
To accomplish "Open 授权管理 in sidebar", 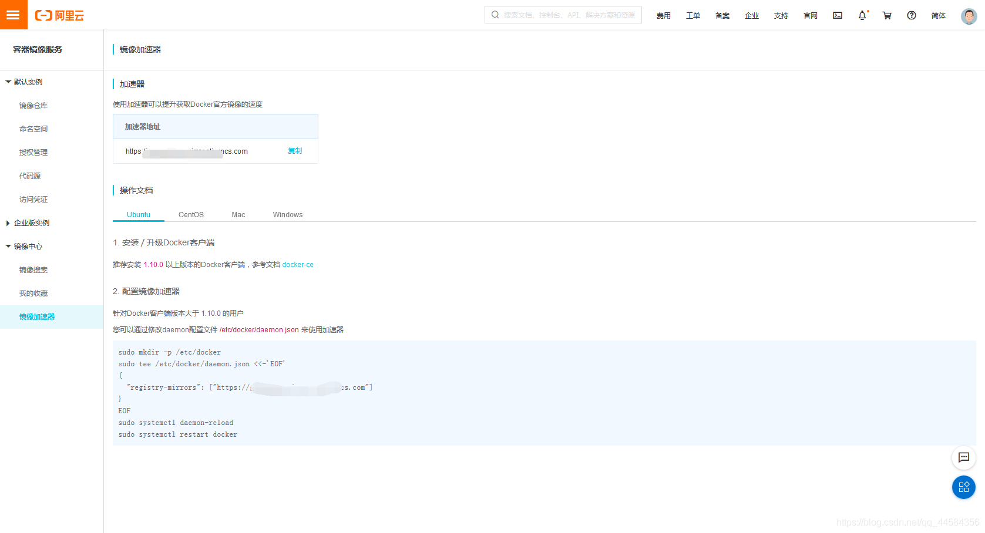I will tap(33, 153).
